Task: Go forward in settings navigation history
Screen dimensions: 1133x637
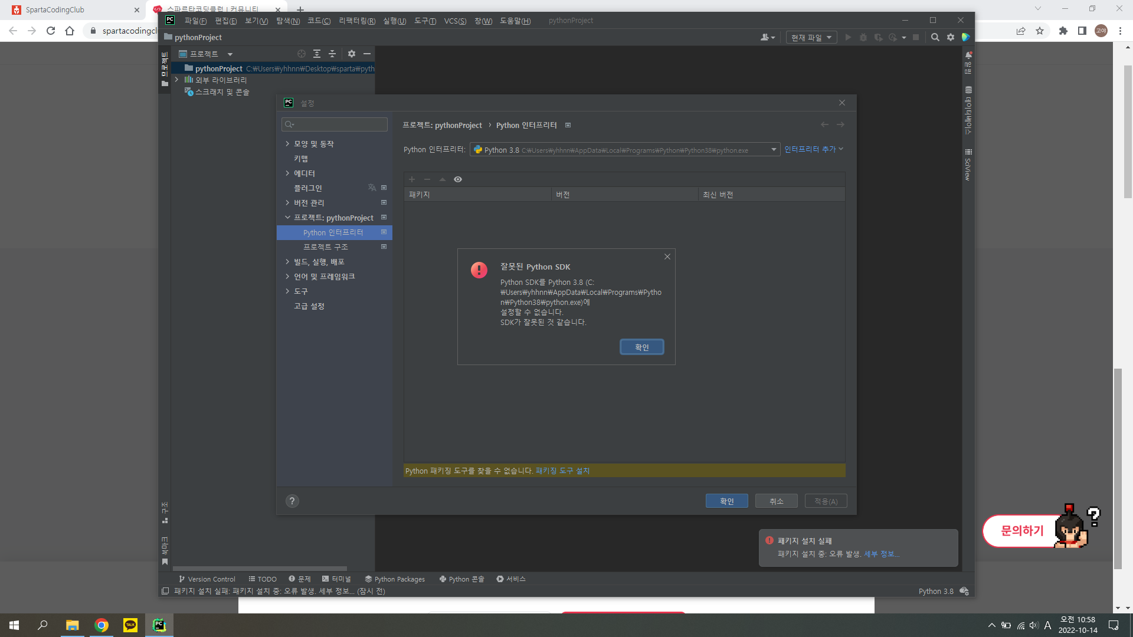Action: 840,124
